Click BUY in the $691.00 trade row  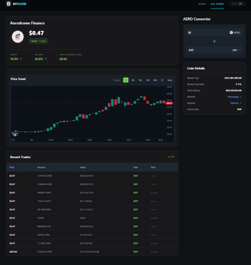point(136,252)
